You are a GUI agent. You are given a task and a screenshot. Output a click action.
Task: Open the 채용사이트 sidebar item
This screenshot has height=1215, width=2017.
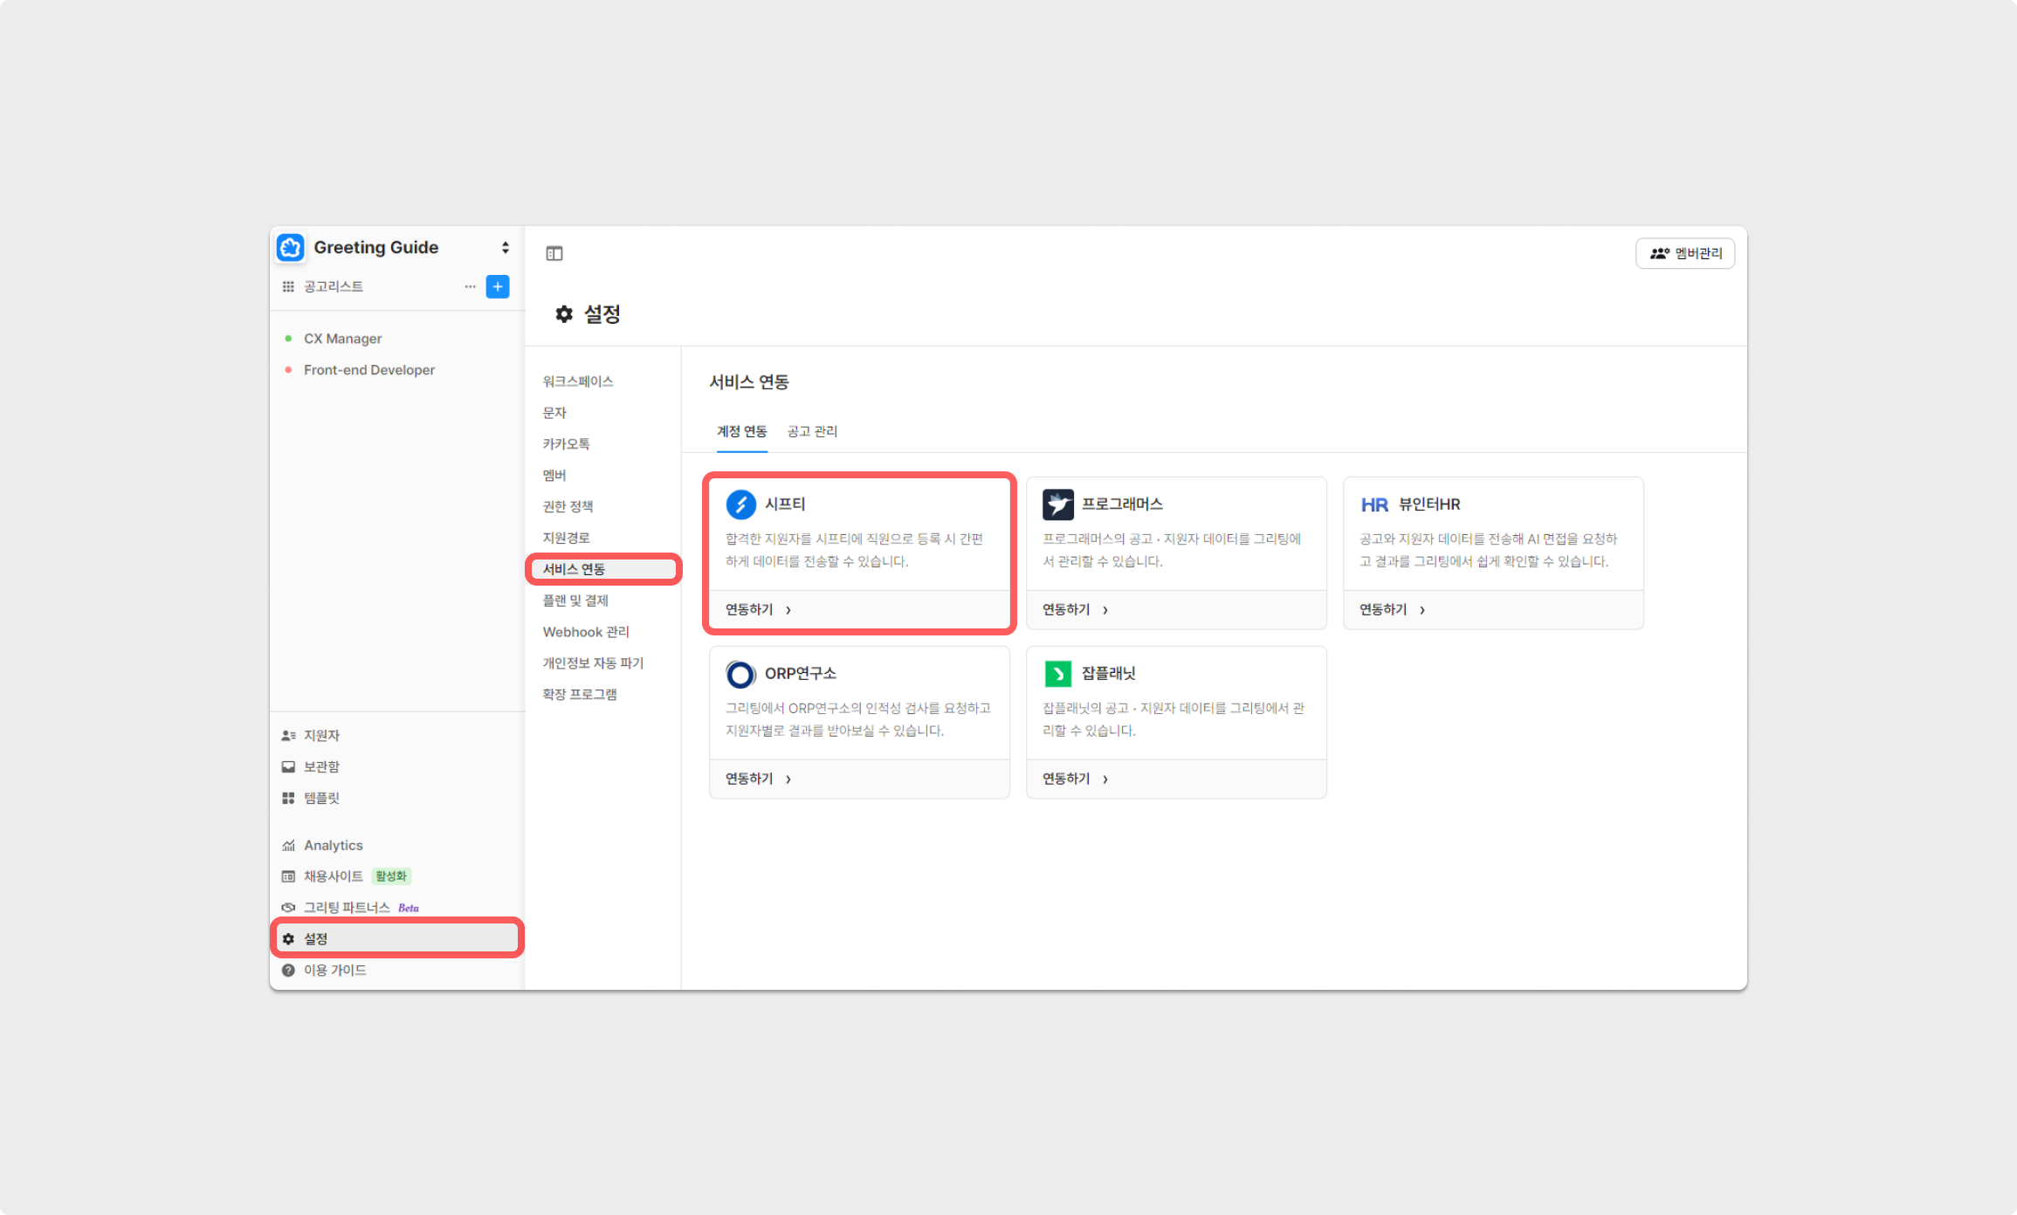coord(333,876)
